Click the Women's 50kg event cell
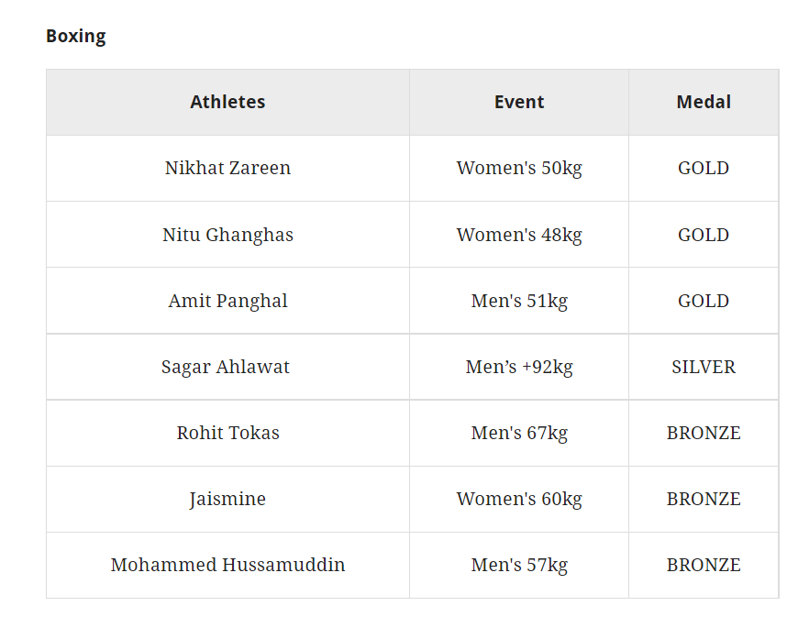 [519, 168]
